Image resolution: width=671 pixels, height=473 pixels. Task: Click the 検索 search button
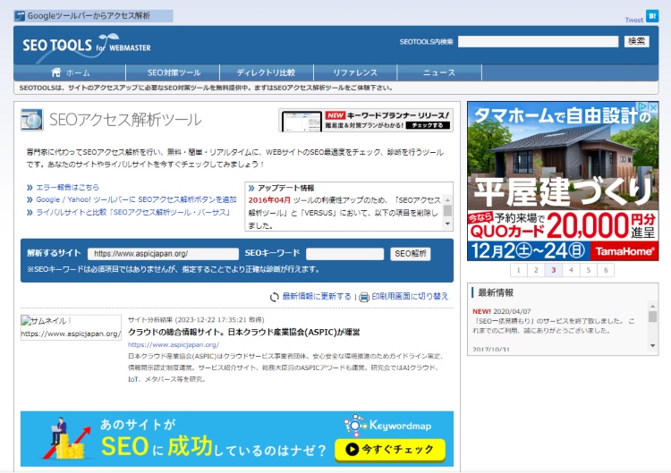tap(636, 41)
